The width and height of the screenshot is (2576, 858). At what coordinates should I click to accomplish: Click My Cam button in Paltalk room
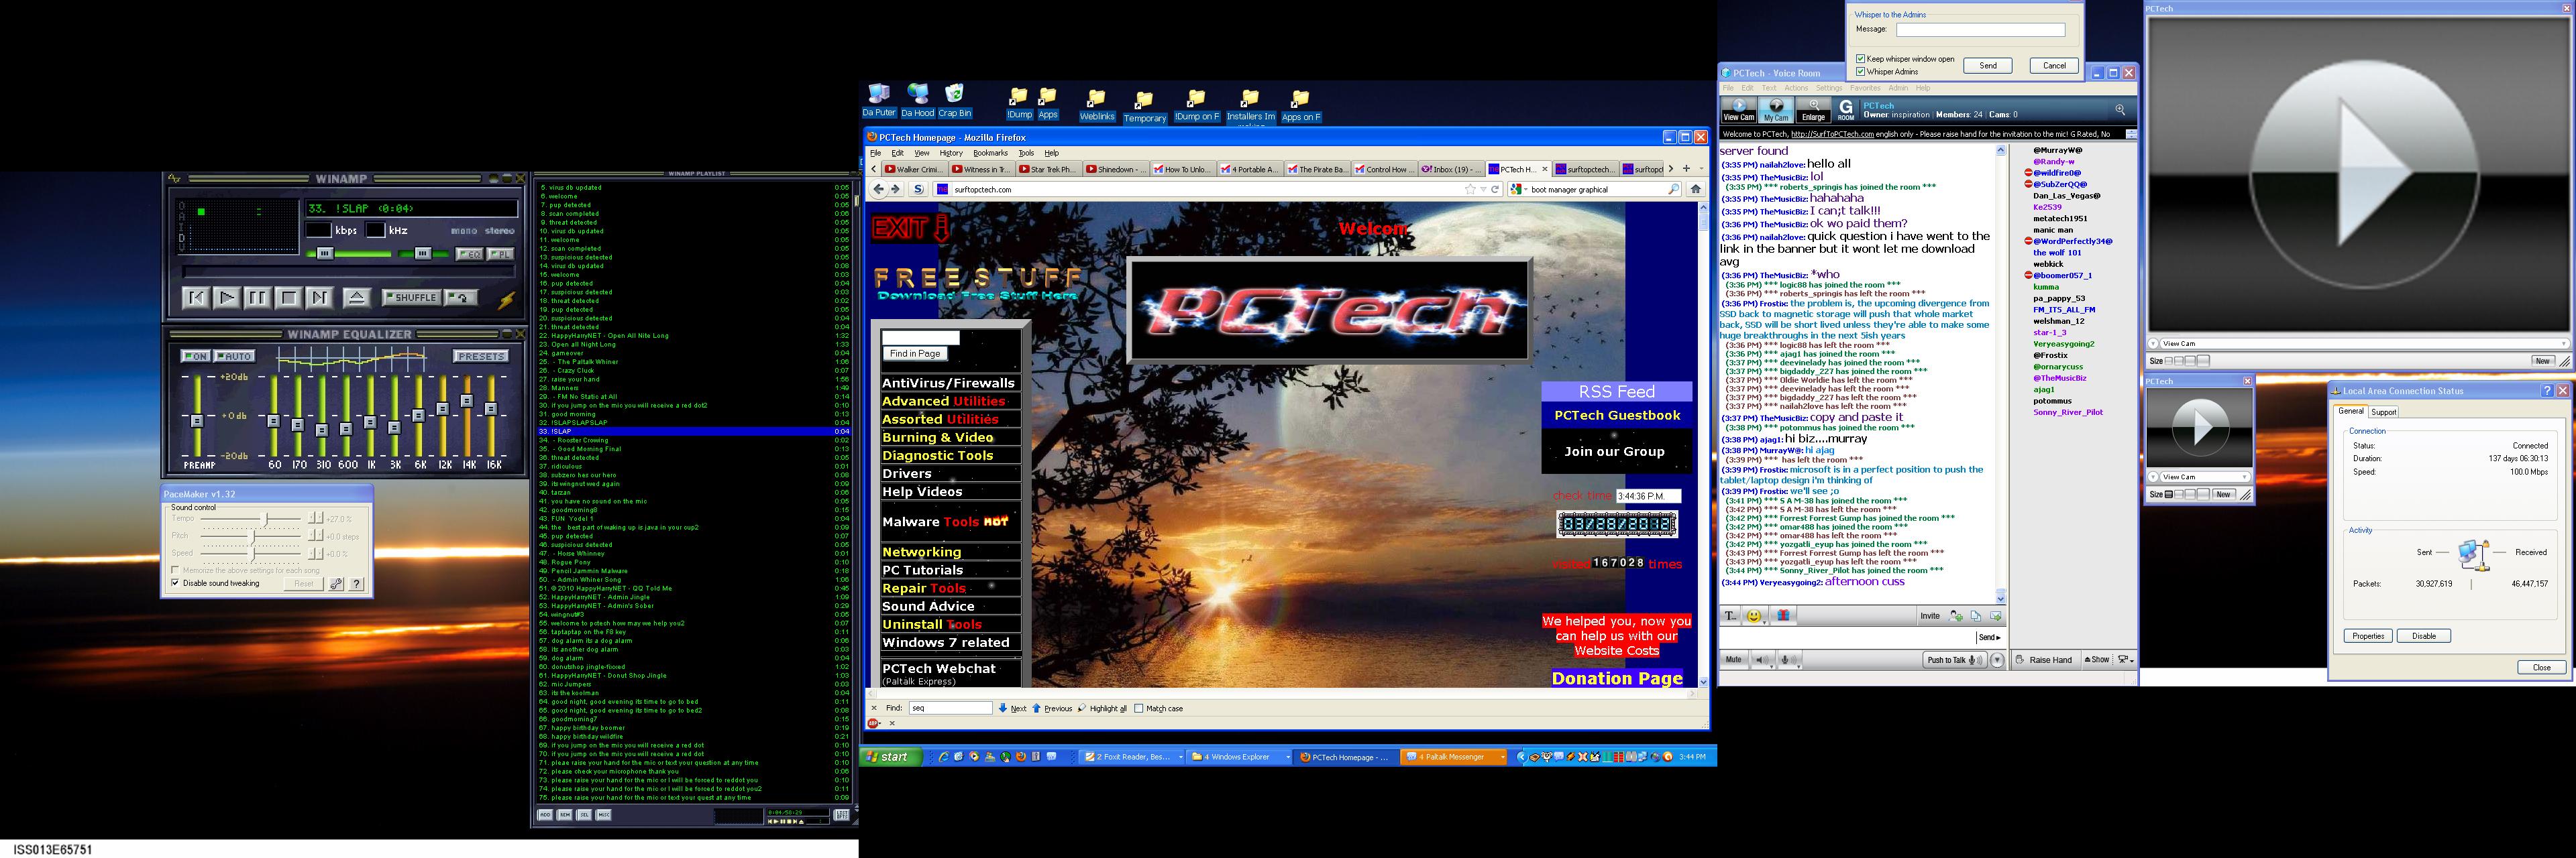tap(1776, 110)
